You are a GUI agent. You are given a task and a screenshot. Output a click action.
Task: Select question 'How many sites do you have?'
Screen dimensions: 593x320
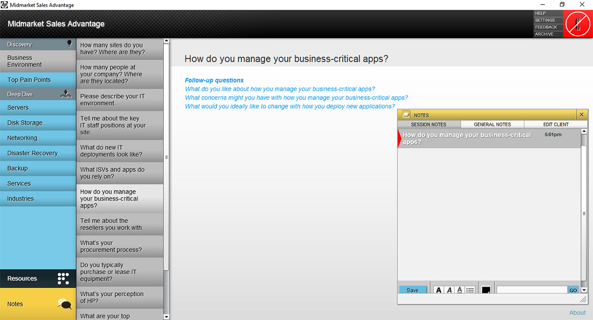pyautogui.click(x=120, y=49)
